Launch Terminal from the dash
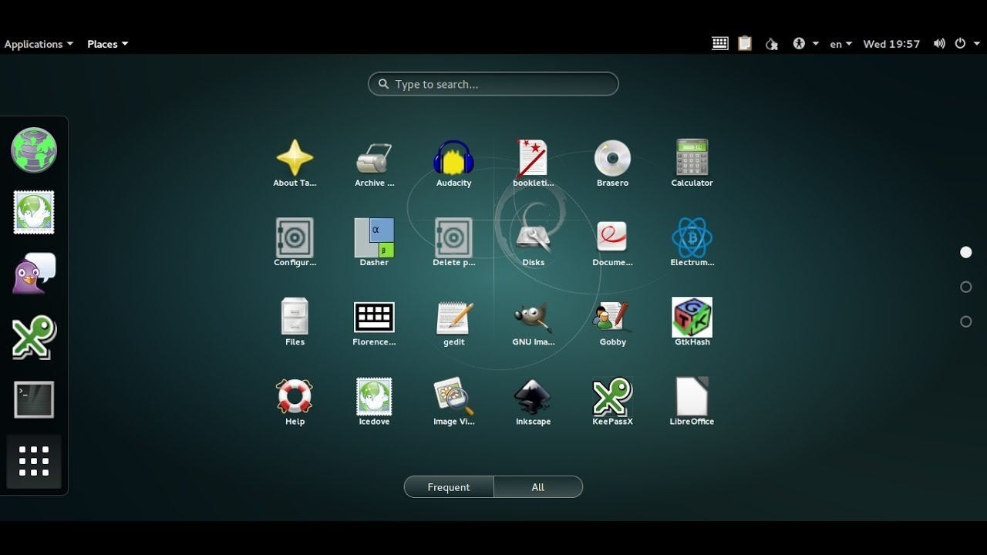This screenshot has height=555, width=987. 34,399
